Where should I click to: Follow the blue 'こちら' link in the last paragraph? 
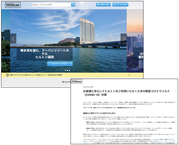(154, 139)
